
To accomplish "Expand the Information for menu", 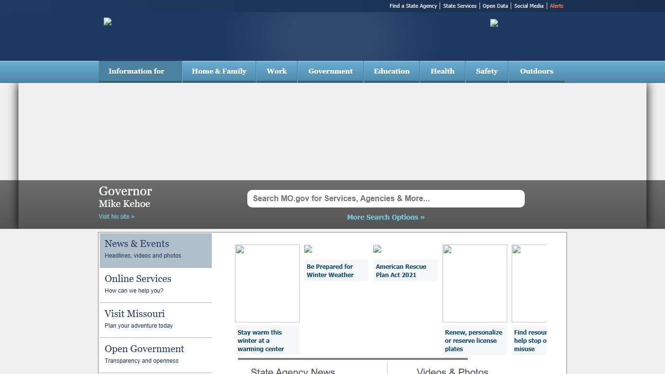I will click(137, 71).
